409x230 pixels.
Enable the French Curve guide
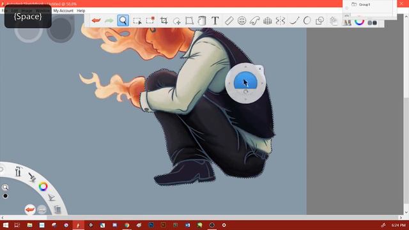(254, 20)
